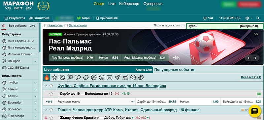Filter live events by volleyball icon
The height and width of the screenshot is (120, 264).
[102, 77]
